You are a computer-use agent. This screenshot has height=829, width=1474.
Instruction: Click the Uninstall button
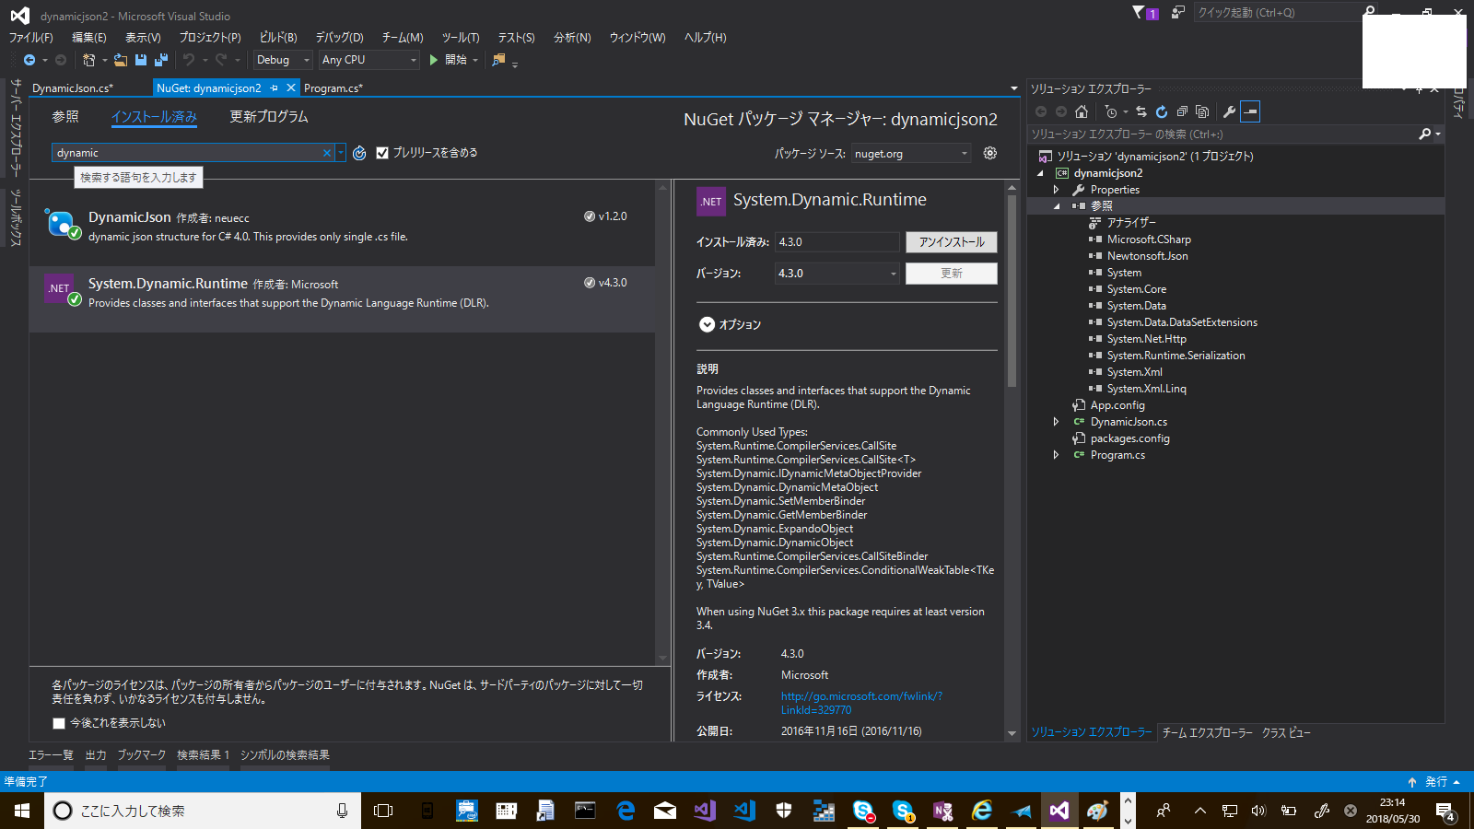click(952, 242)
